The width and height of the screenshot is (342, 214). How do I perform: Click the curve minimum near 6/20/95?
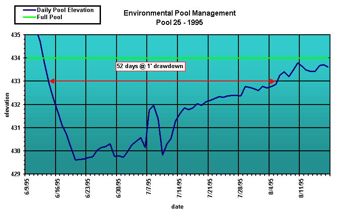click(75, 160)
